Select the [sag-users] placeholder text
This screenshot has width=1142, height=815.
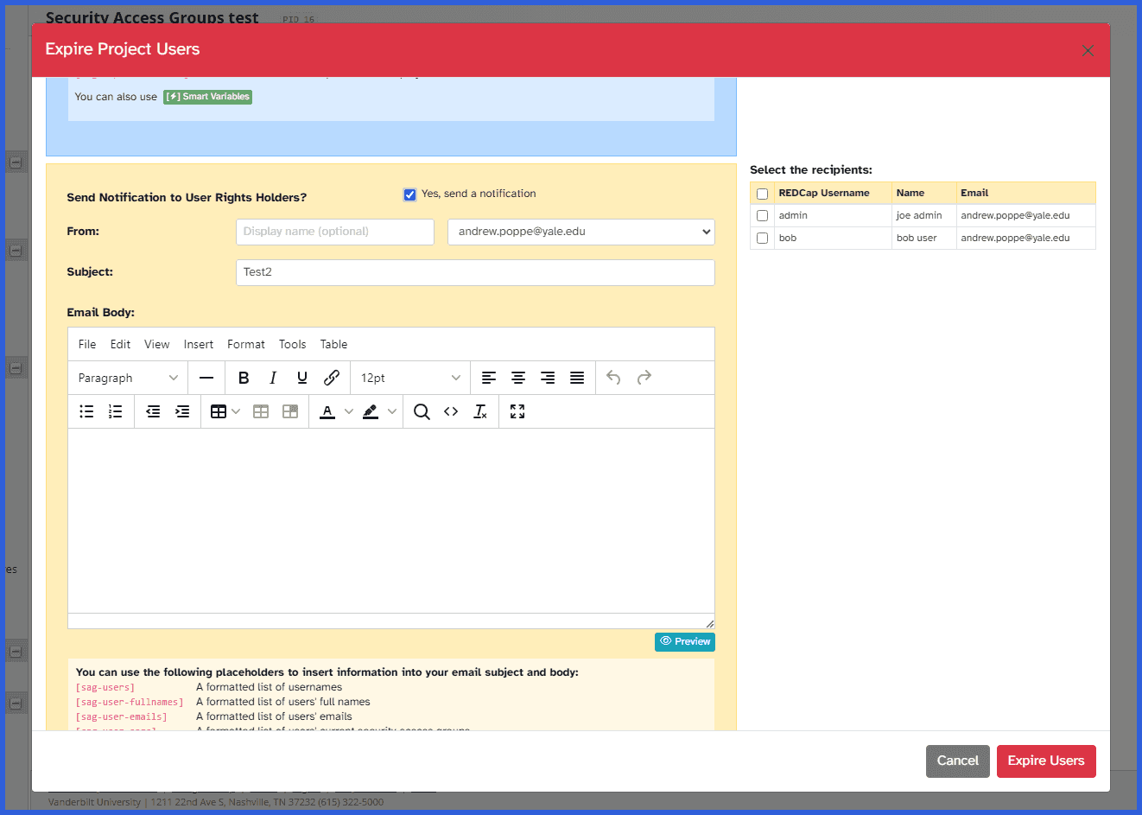(105, 688)
